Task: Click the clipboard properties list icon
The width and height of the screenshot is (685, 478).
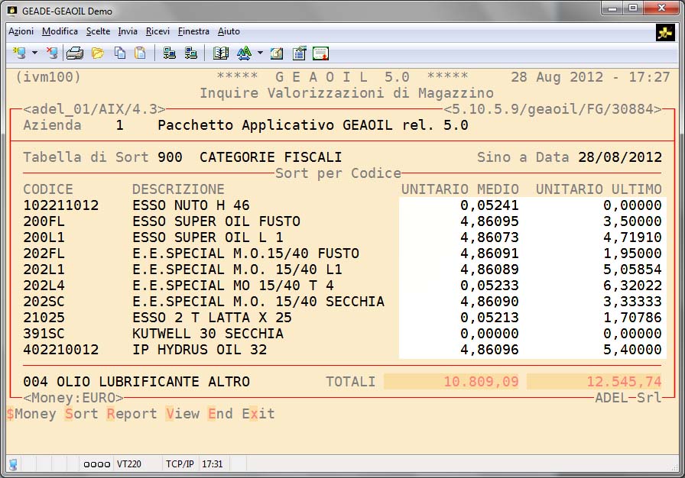Action: [299, 53]
